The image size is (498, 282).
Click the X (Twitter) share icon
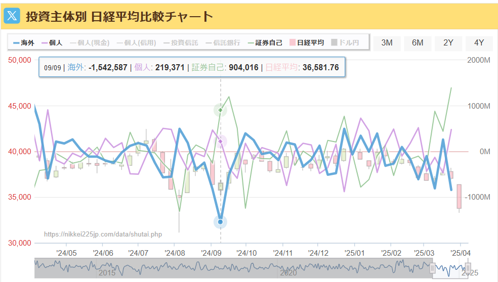12,16
